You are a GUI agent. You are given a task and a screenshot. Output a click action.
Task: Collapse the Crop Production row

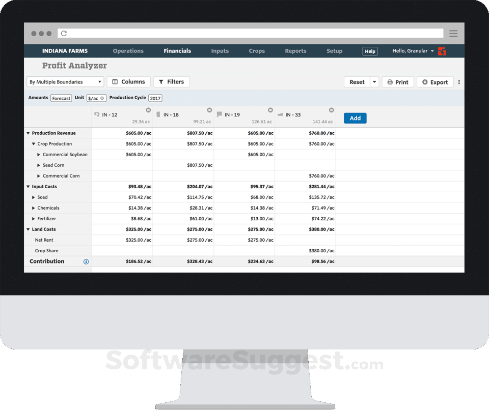[34, 144]
